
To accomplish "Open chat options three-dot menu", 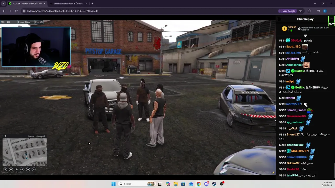I will pos(331,19).
